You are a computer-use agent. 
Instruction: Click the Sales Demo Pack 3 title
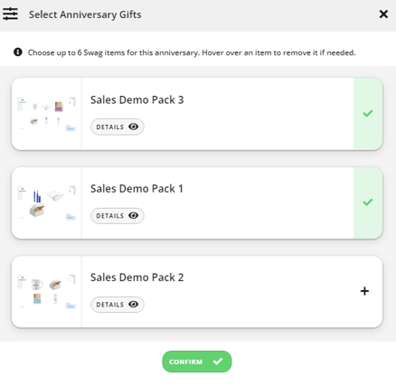click(x=137, y=99)
